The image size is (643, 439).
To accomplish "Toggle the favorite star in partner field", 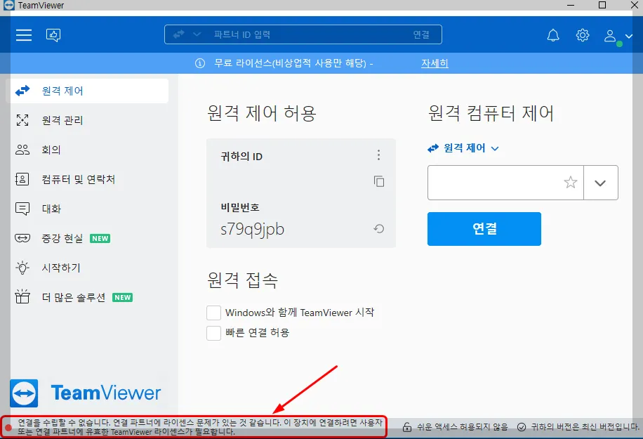I will [571, 182].
